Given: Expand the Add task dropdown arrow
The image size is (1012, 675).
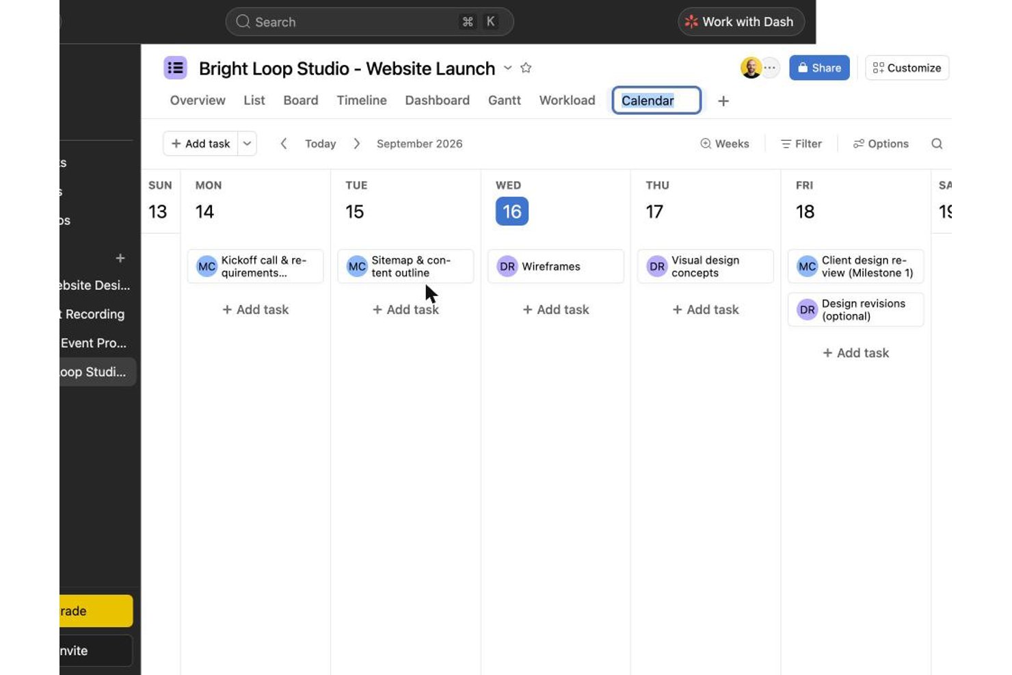Looking at the screenshot, I should point(248,144).
